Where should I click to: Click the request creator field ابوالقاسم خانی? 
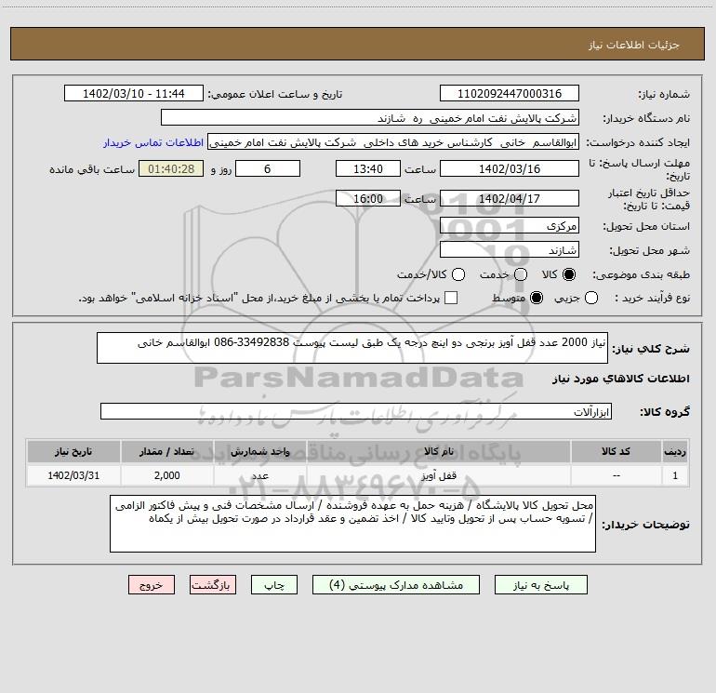tap(393, 141)
